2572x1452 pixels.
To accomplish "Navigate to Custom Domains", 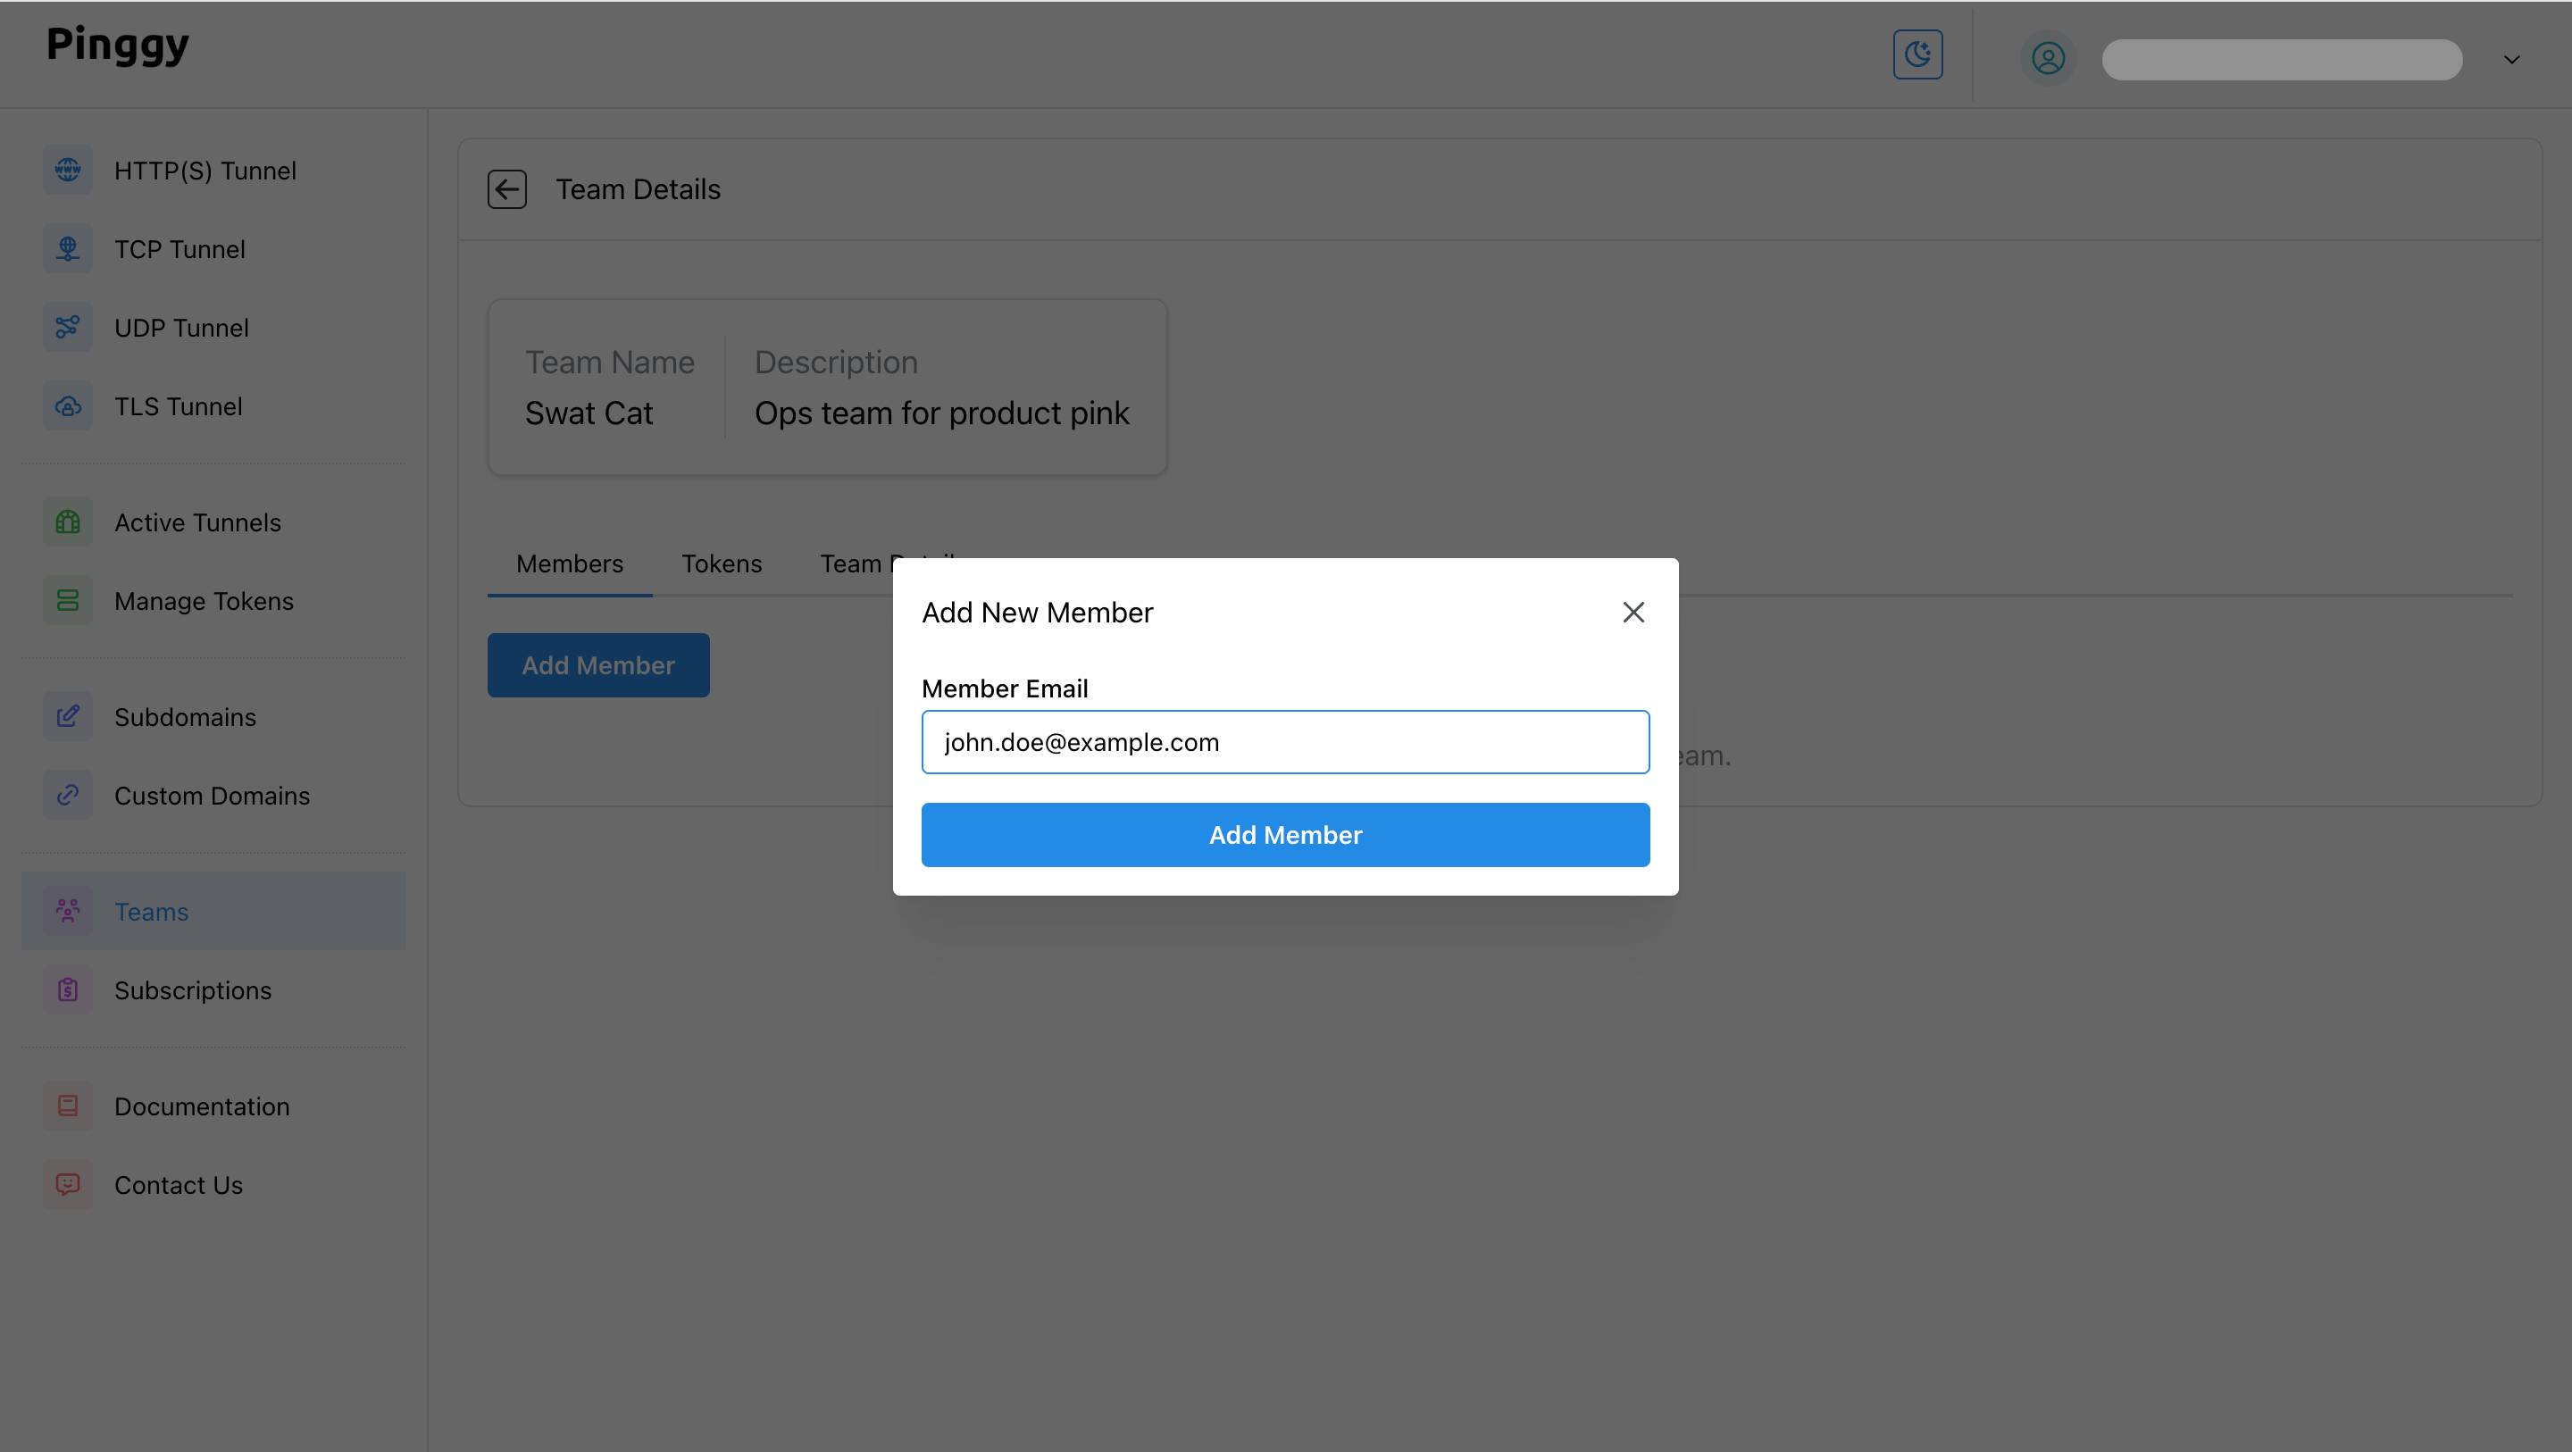I will click(213, 796).
